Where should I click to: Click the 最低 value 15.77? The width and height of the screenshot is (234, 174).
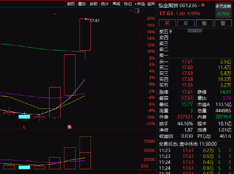pyautogui.click(x=187, y=104)
